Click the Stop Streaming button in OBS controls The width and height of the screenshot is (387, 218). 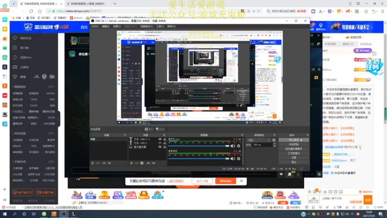point(294,140)
